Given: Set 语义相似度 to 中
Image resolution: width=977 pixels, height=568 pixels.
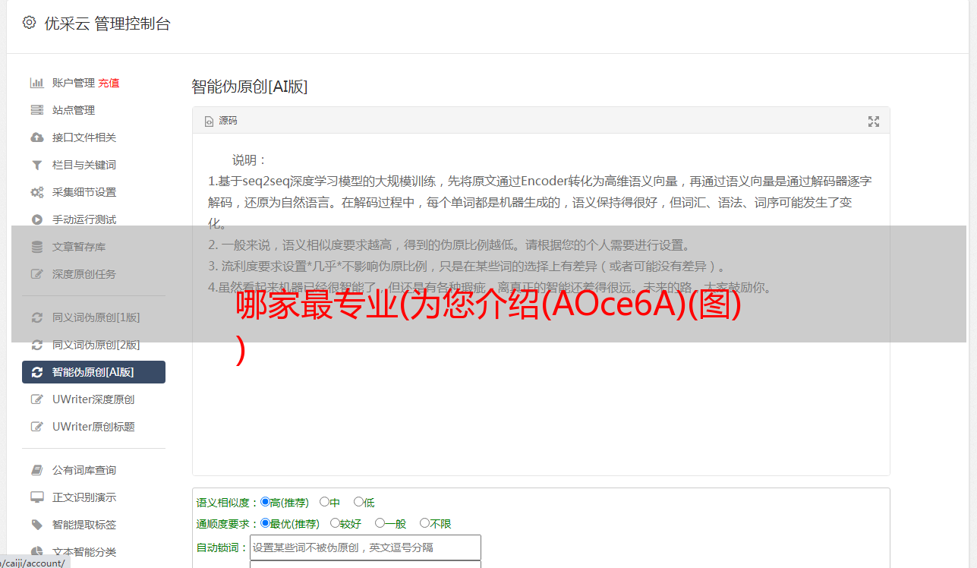Looking at the screenshot, I should coord(324,502).
